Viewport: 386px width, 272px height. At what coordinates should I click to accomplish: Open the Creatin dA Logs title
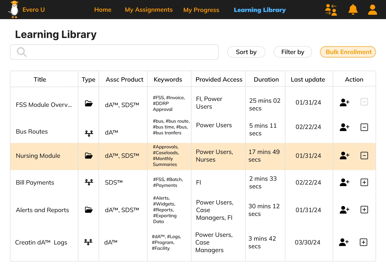click(41, 242)
